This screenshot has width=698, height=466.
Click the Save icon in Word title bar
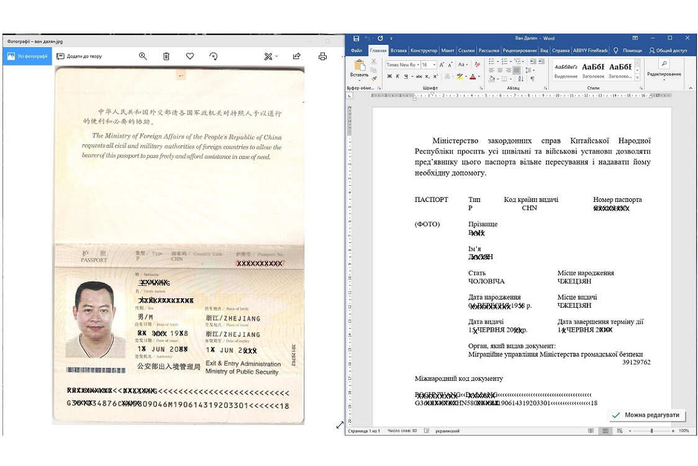[356, 39]
